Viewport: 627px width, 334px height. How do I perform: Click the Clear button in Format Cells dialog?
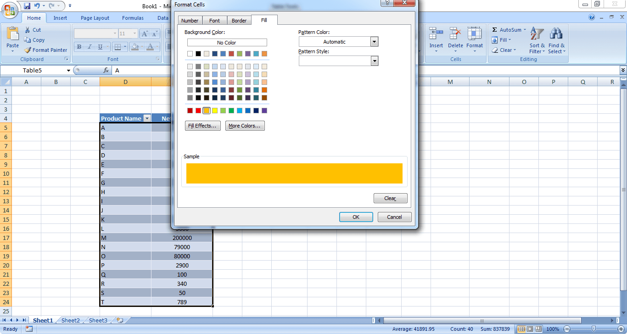[x=391, y=198]
